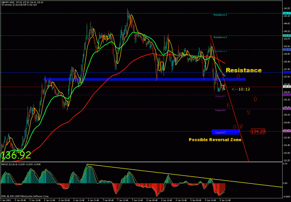Viewport: 291px width, 202px height.
Task: Click the "seconds left to bar end" countdown text
Action: click(19, 5)
